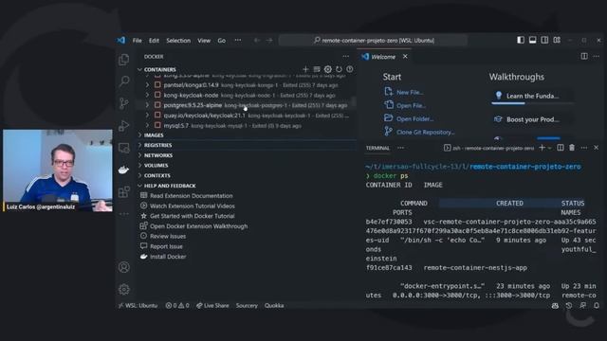Show more menu bar items ellipsis

pos(238,40)
